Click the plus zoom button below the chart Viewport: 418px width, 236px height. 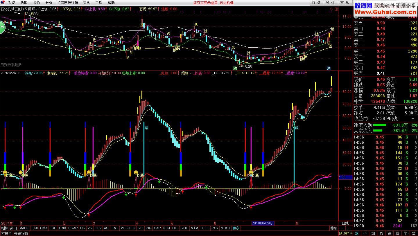[x=342, y=228]
